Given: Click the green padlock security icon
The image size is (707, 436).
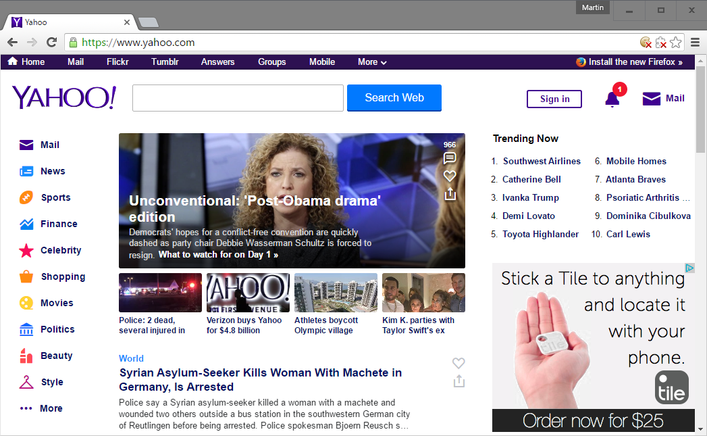Looking at the screenshot, I should 73,43.
